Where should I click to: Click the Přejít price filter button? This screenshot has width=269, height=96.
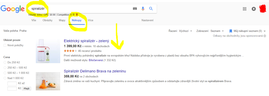pos(27,89)
